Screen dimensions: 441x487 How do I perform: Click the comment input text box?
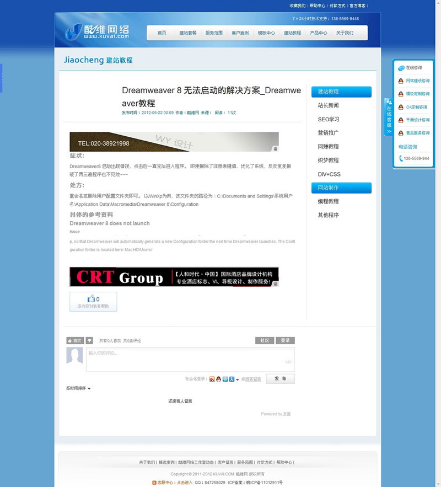(x=190, y=358)
